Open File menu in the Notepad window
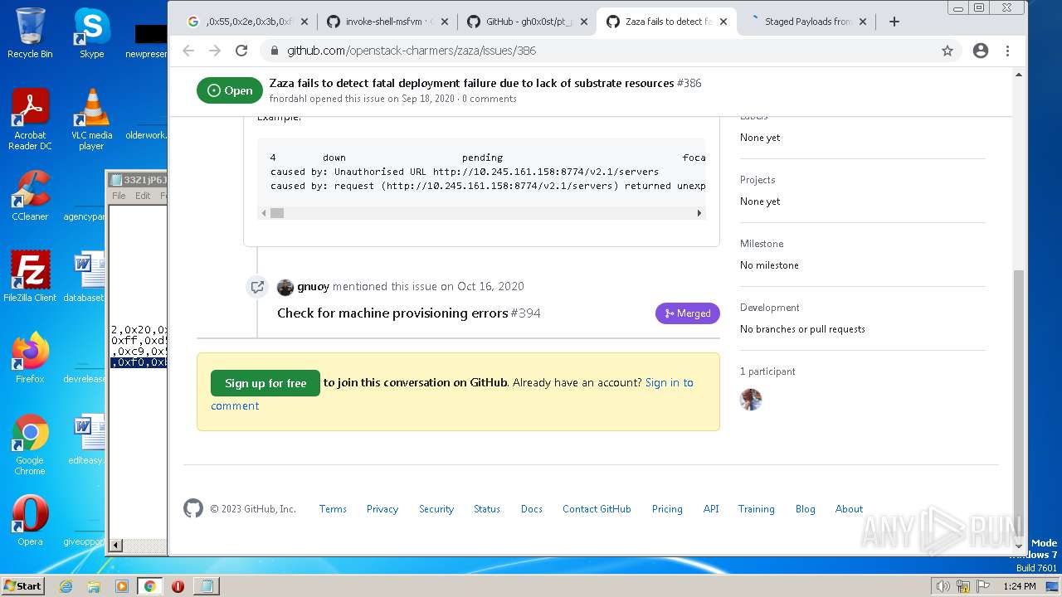 click(119, 196)
